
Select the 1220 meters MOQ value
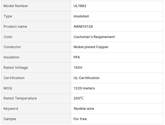pos(84,88)
